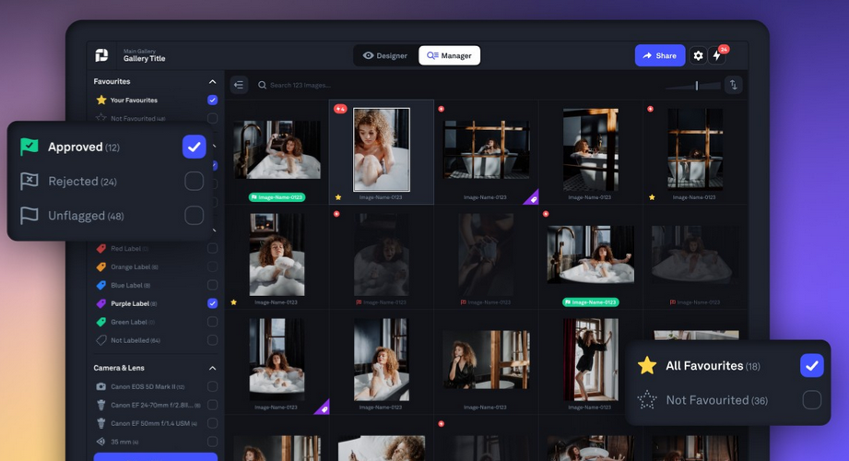Click the lens icon beside Canon EF 50mm f/1.4 USM
Viewport: 849px width, 461px height.
coord(100,423)
